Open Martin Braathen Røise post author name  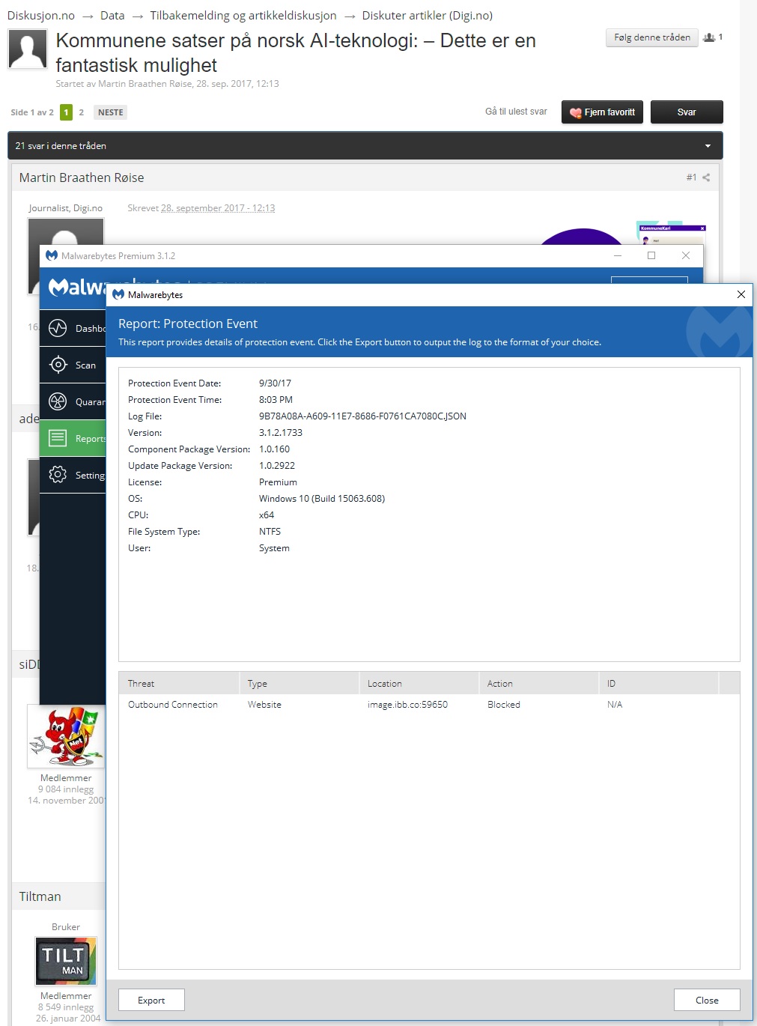pyautogui.click(x=82, y=177)
